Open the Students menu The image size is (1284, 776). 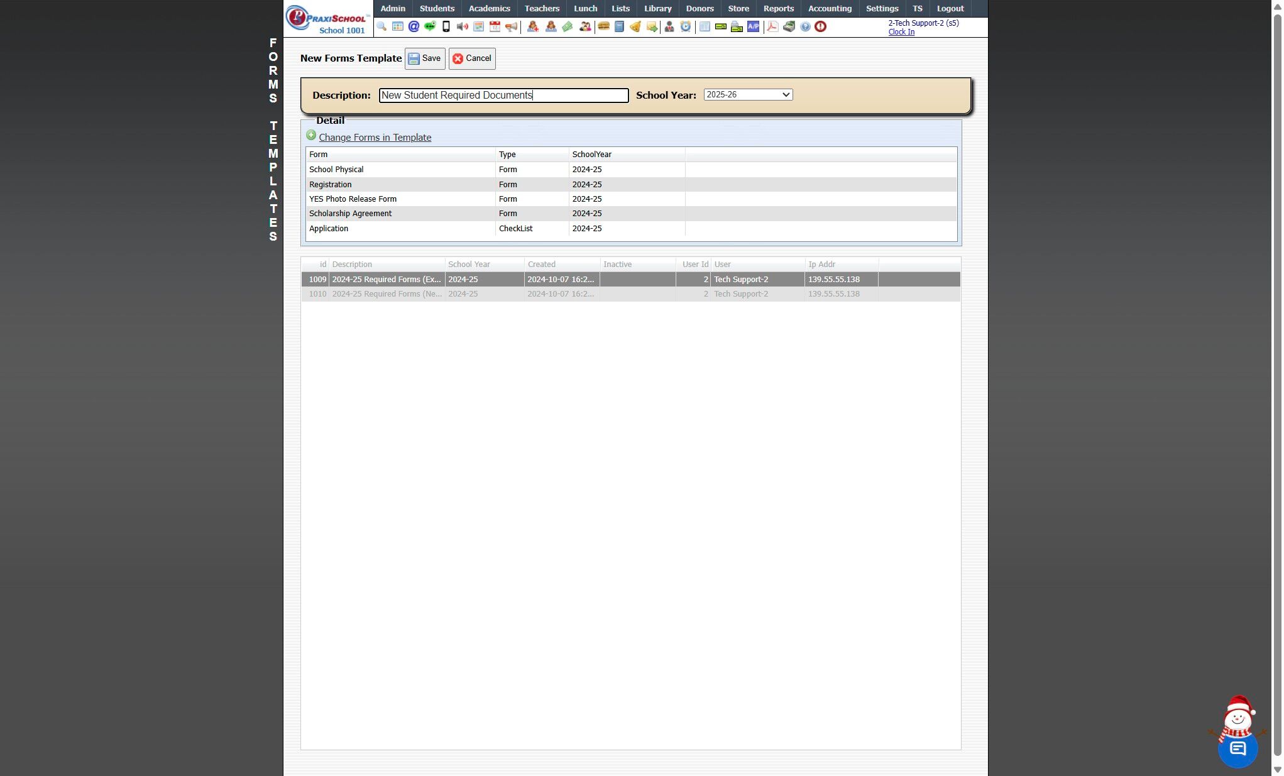coord(437,8)
